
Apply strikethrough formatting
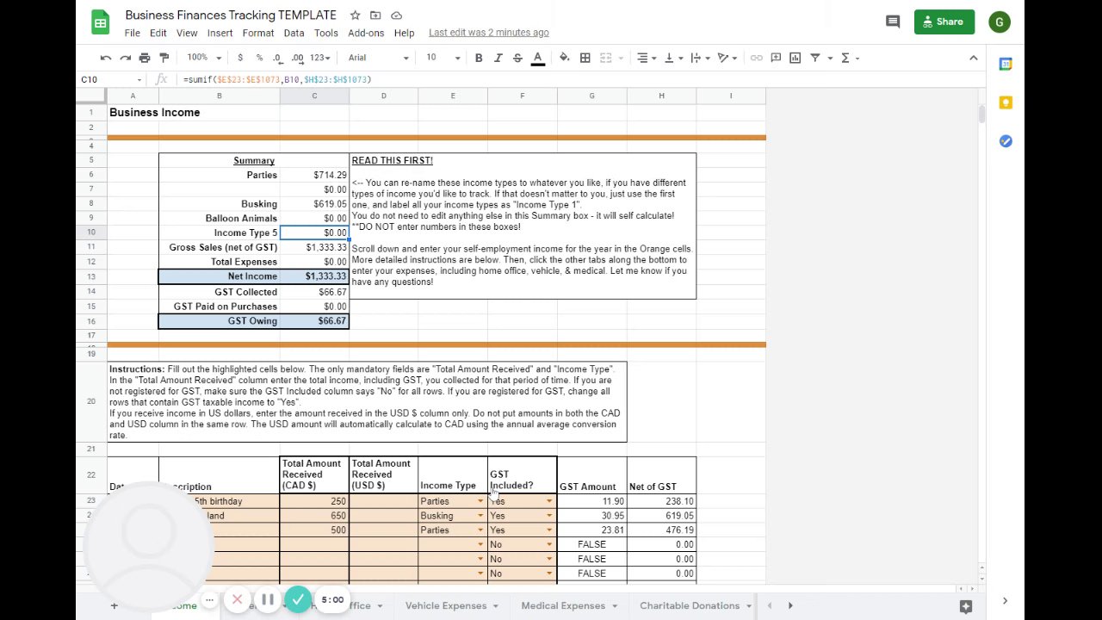tap(517, 58)
